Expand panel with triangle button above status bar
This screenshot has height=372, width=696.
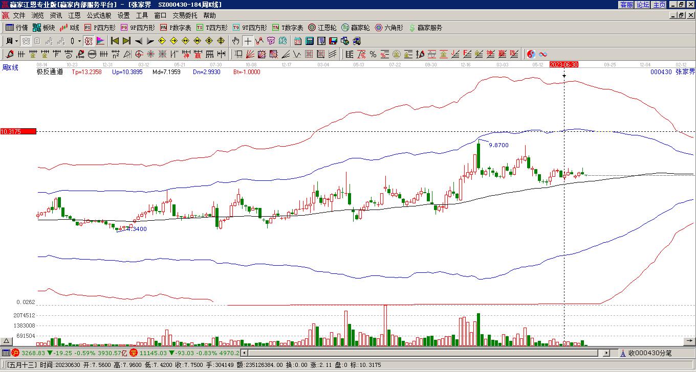7,341
